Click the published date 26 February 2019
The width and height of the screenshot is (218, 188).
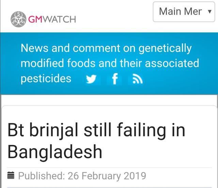[x=107, y=176]
